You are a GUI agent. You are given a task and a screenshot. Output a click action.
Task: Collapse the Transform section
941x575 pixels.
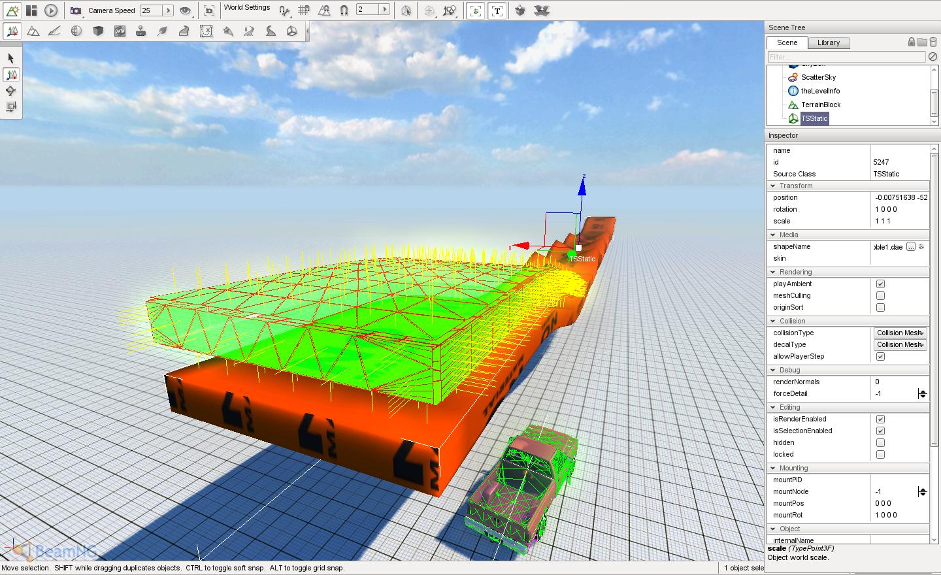pos(774,186)
